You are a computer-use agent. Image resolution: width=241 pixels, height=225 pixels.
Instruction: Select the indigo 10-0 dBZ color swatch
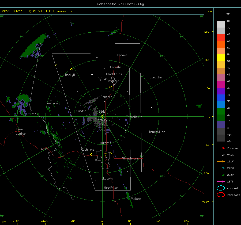tap(221, 125)
